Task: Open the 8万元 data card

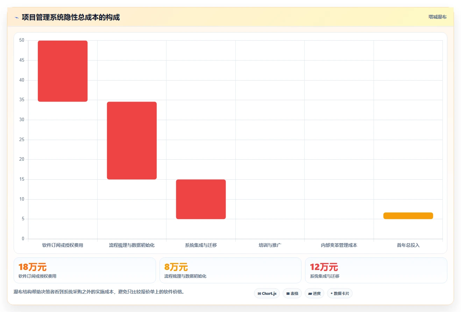Action: (x=230, y=270)
